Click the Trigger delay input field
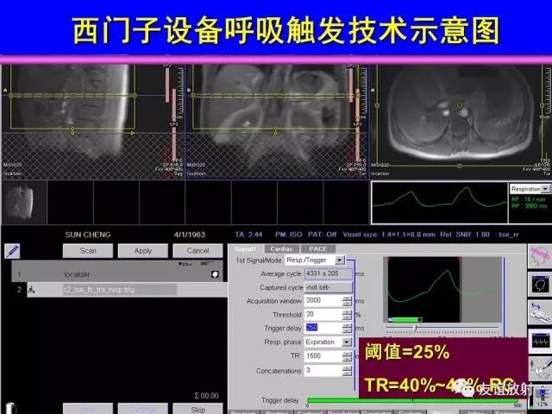 [323, 328]
